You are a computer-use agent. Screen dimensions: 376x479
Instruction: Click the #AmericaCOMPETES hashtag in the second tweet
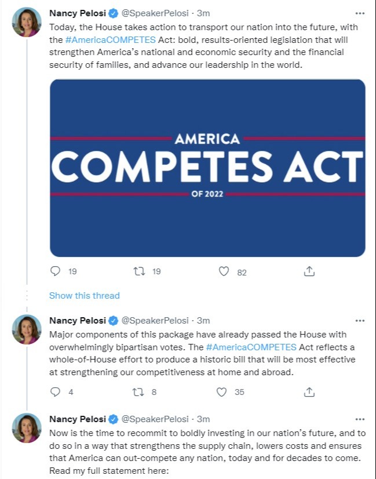pyautogui.click(x=251, y=346)
